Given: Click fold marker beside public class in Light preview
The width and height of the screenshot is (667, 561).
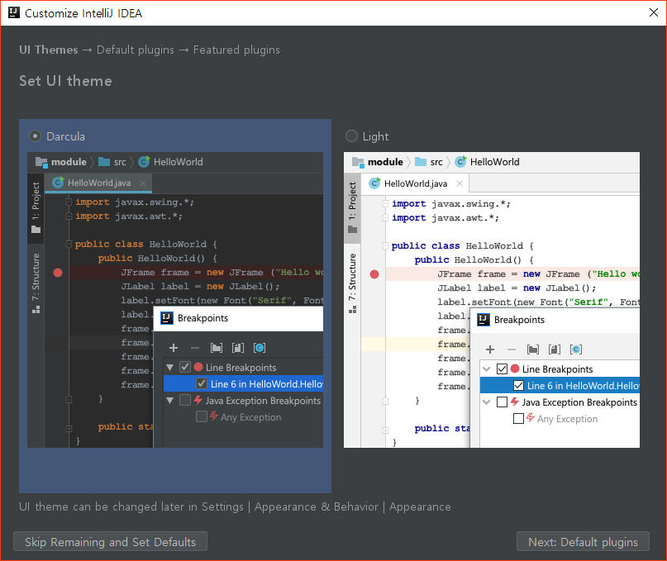Looking at the screenshot, I should point(385,246).
